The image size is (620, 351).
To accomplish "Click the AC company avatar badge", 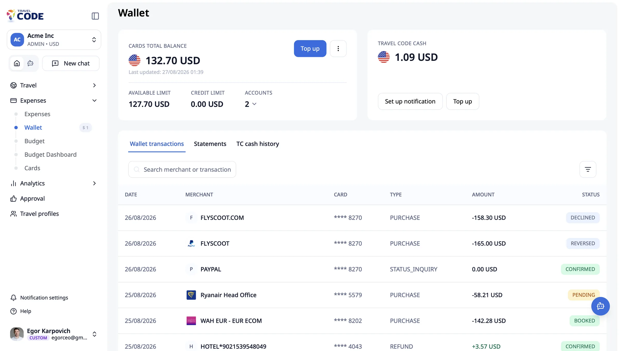I will pos(17,40).
